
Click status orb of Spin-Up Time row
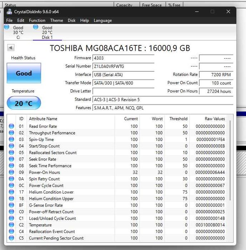(x=11, y=139)
